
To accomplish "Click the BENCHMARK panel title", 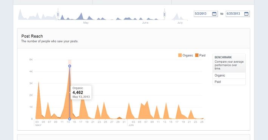I will pyautogui.click(x=223, y=57).
